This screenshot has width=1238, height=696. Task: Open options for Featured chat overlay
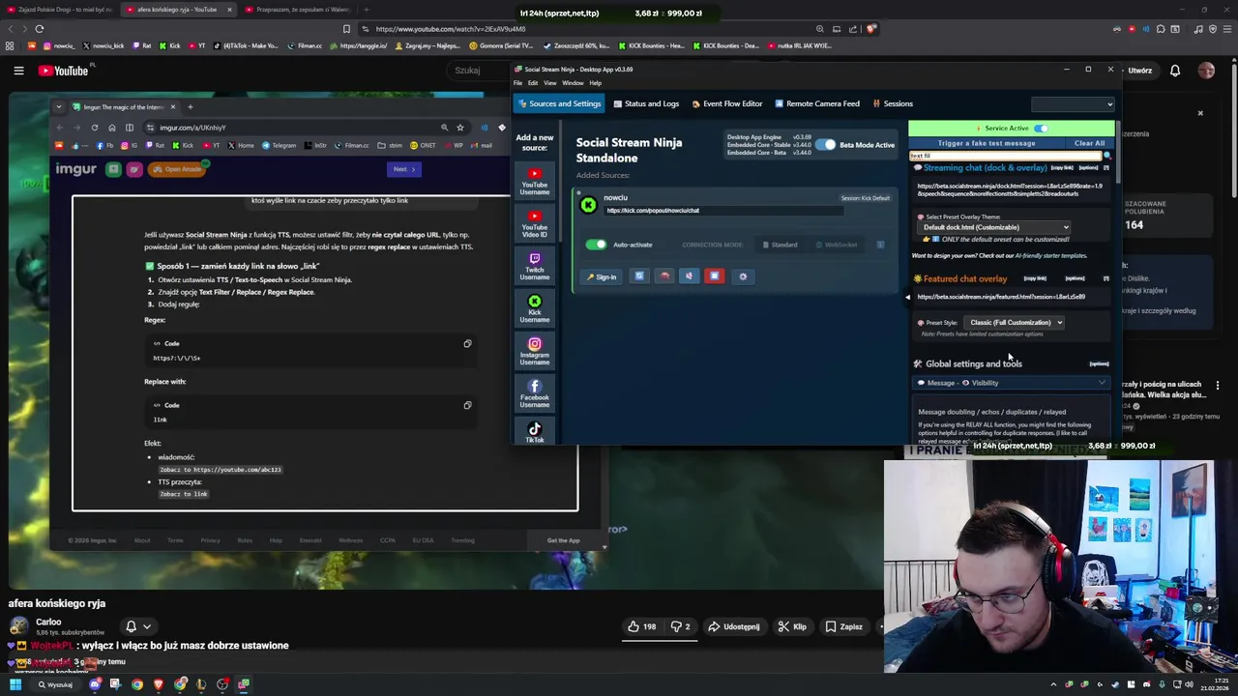(x=1075, y=278)
